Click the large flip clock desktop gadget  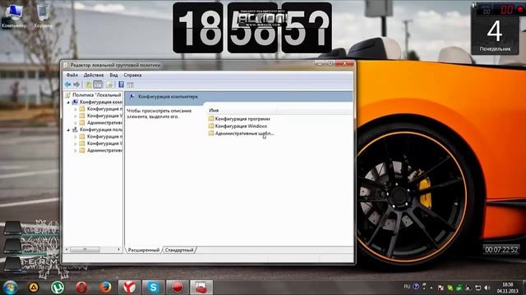tap(252, 28)
